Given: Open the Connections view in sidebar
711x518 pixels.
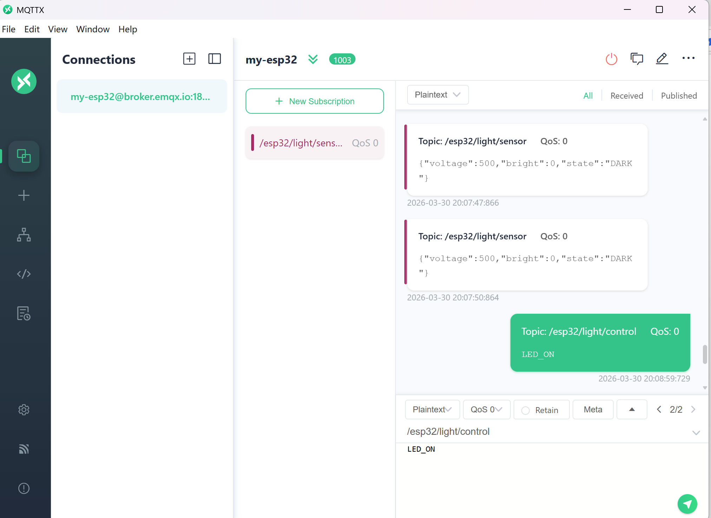Looking at the screenshot, I should point(24,156).
